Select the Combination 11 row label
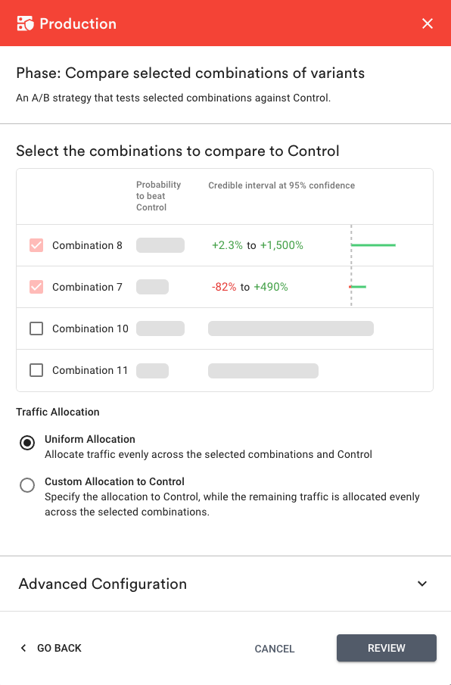This screenshot has width=451, height=685. click(x=90, y=370)
